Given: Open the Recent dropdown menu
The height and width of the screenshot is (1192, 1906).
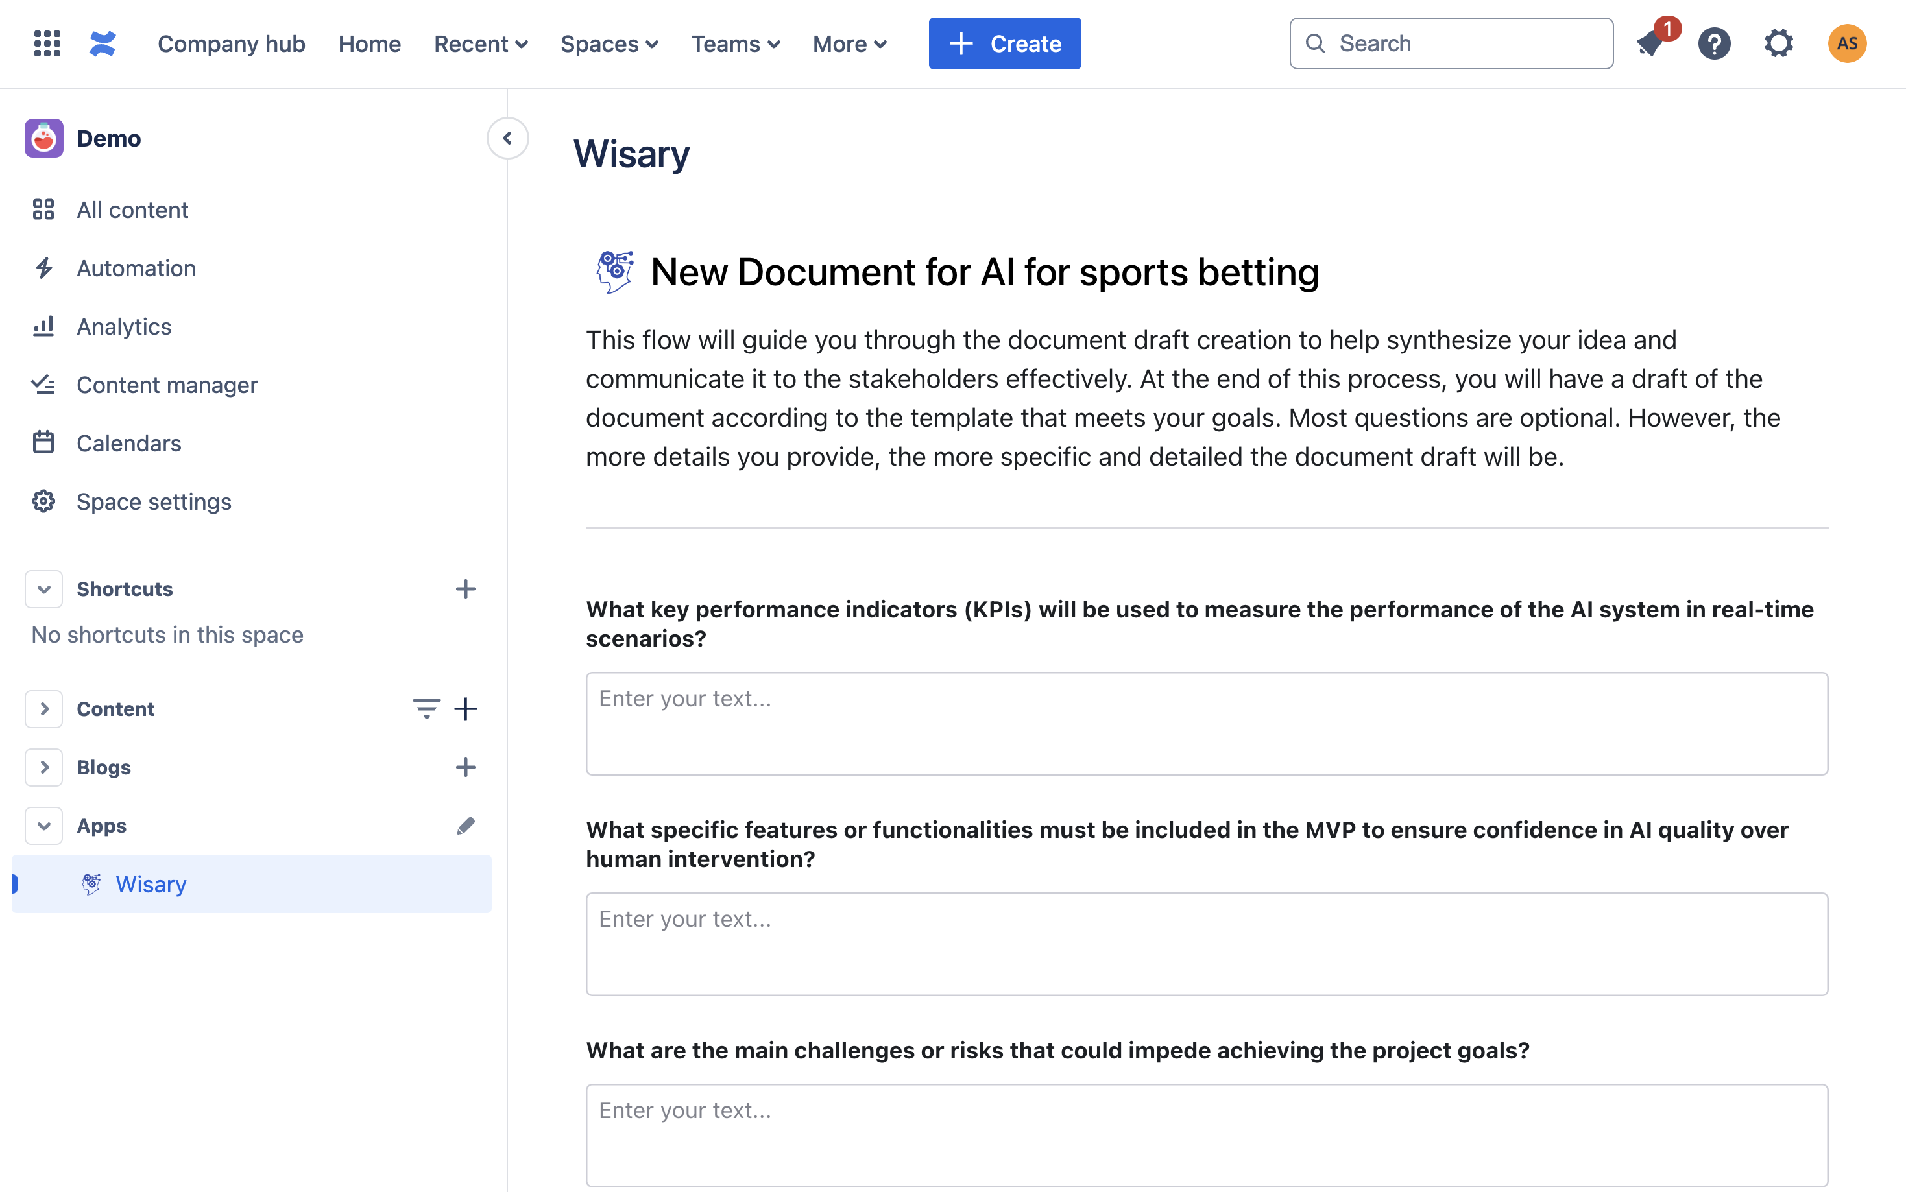Looking at the screenshot, I should click(480, 43).
